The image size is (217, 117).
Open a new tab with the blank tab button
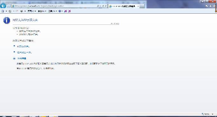pyautogui.click(x=142, y=6)
